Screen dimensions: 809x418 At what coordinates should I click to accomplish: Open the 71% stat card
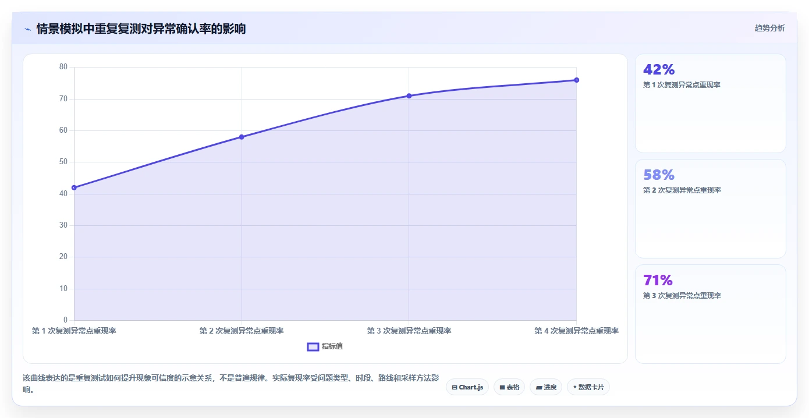[710, 314]
